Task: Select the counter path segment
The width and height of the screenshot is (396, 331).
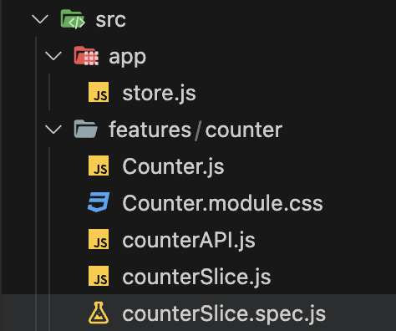Action: 244,130
